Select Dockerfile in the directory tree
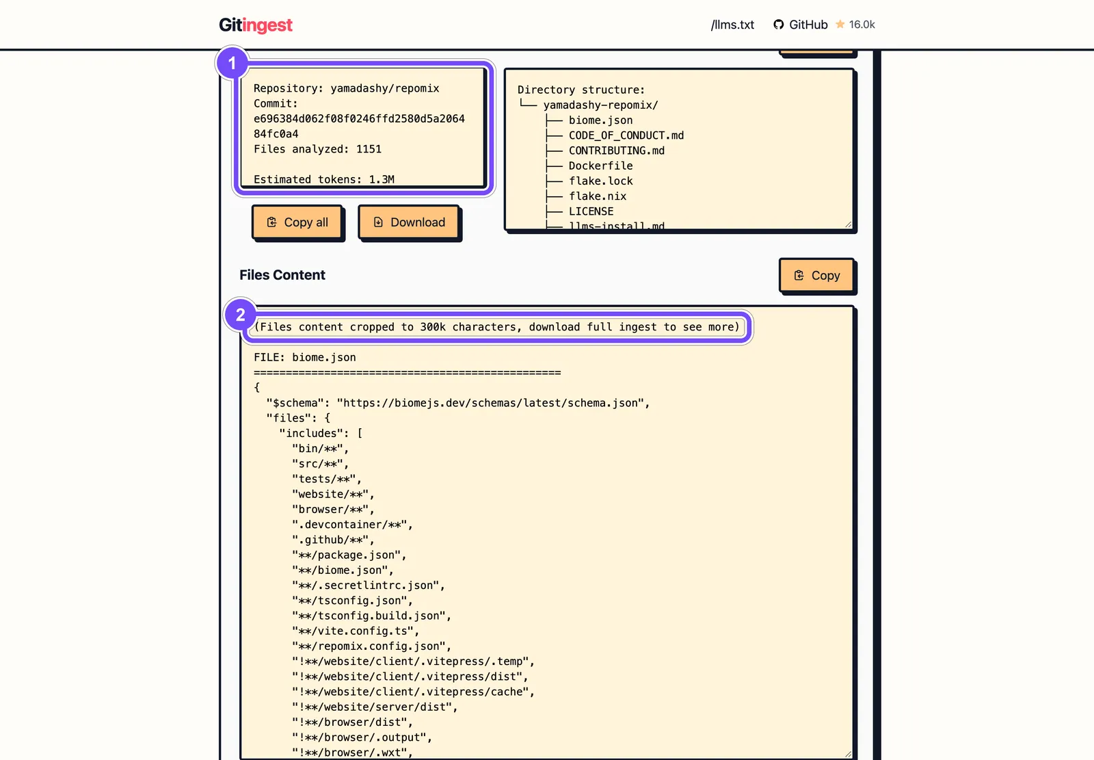Screen dimensions: 1094x760 601,166
